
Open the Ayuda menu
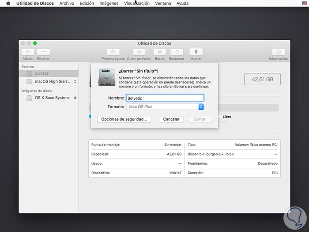point(182,4)
